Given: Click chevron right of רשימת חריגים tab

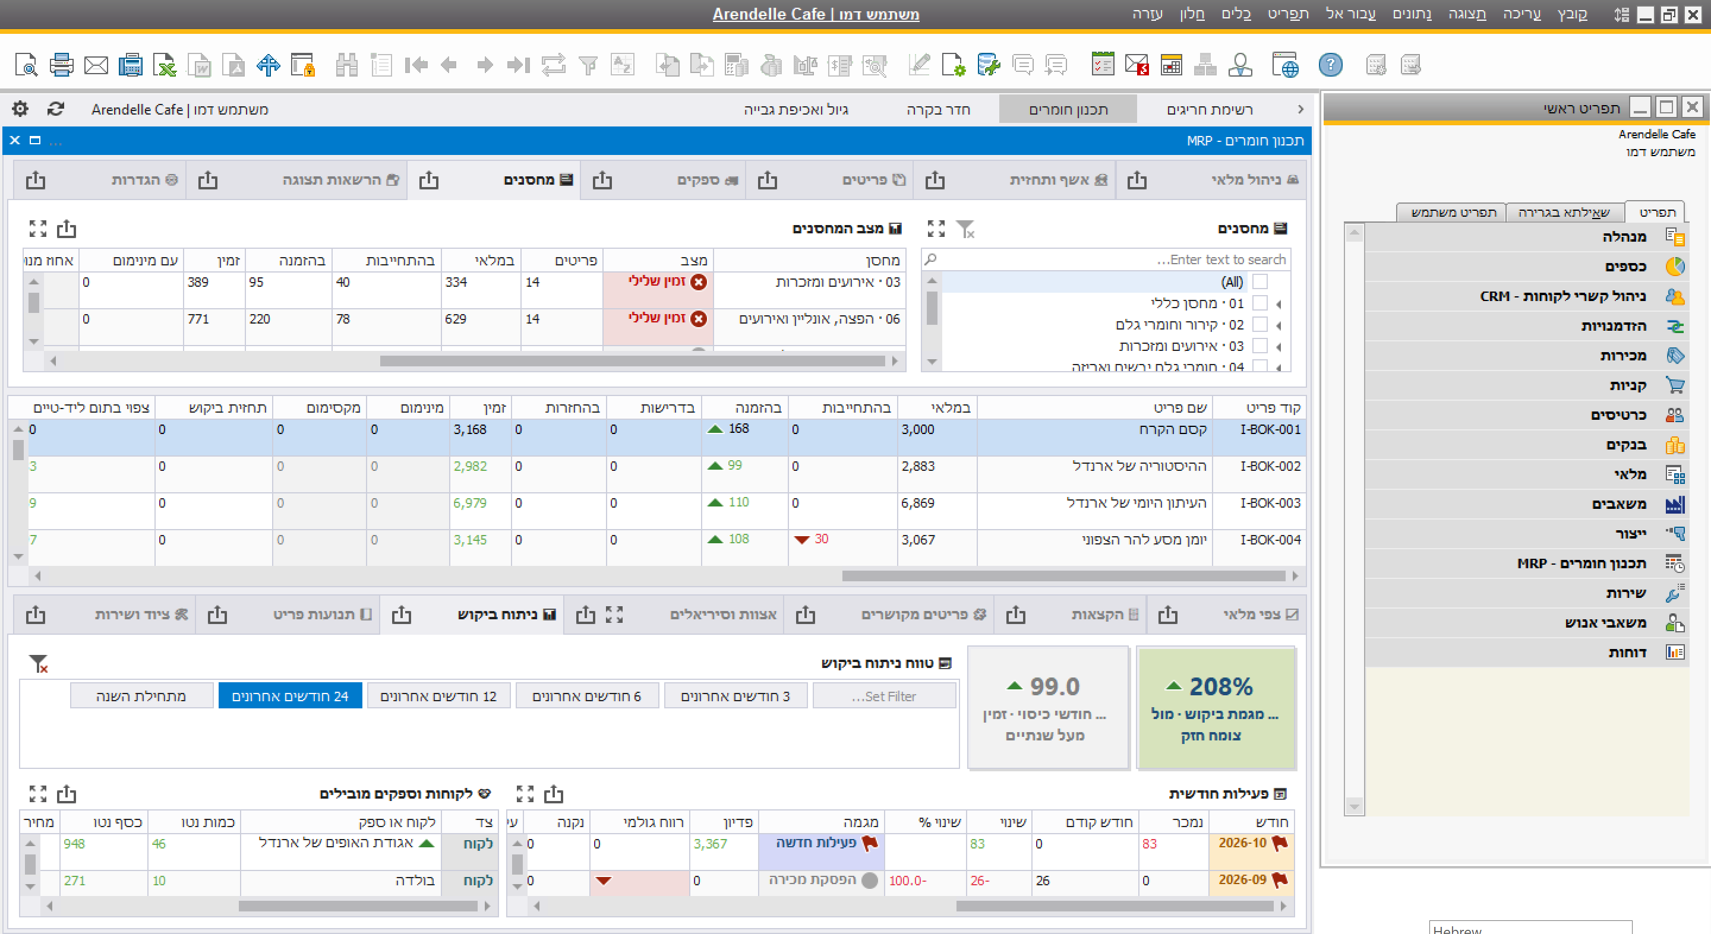Looking at the screenshot, I should pyautogui.click(x=1300, y=109).
